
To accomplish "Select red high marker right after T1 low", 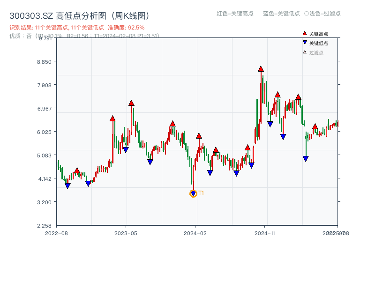I will click(x=199, y=136).
